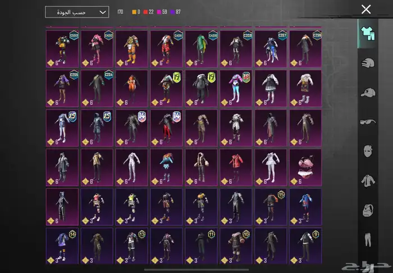
Task: Expand the sort by quality dropdown
Action: (x=77, y=12)
